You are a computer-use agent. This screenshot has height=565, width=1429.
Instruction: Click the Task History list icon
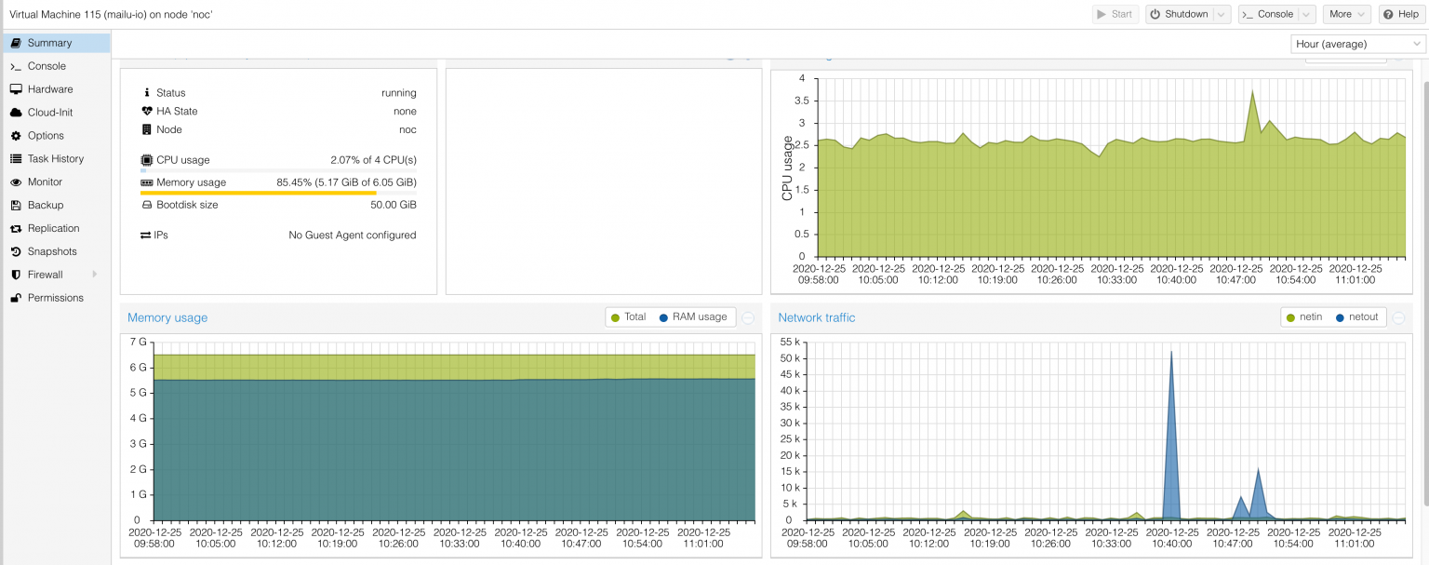pyautogui.click(x=17, y=158)
